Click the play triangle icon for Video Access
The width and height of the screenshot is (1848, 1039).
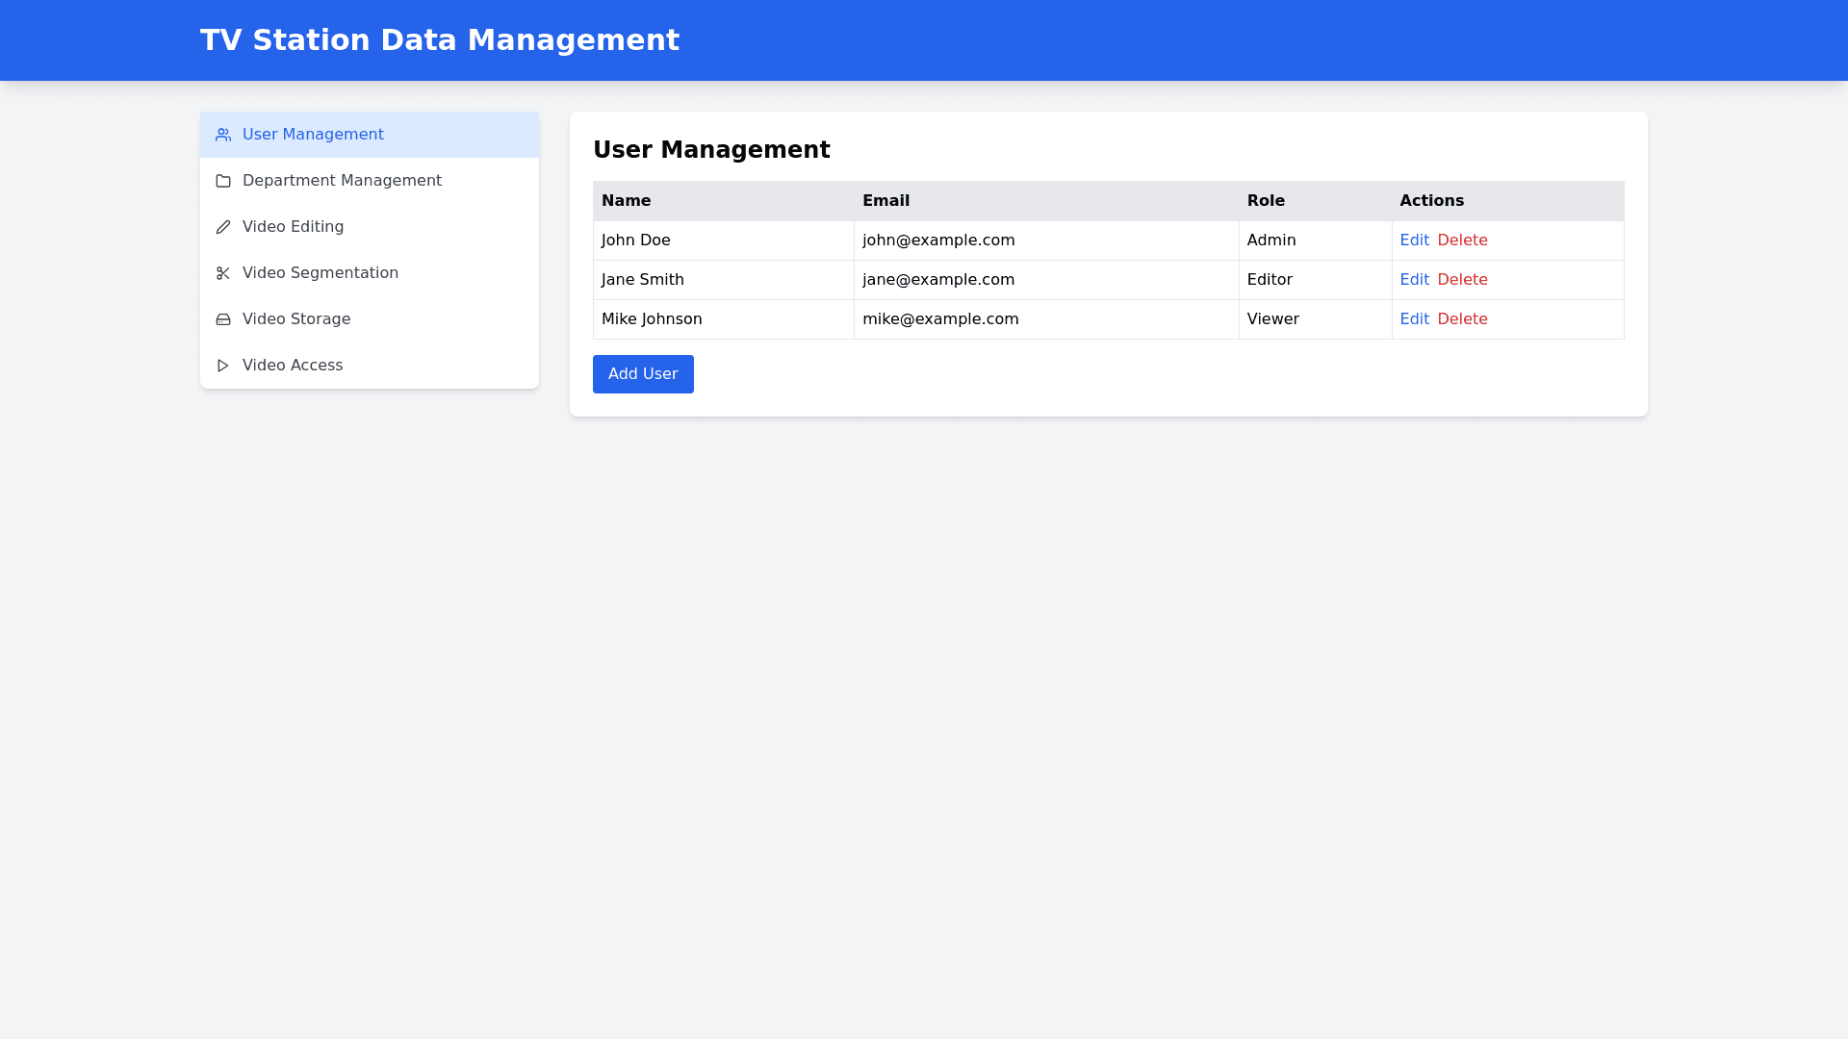click(x=222, y=366)
